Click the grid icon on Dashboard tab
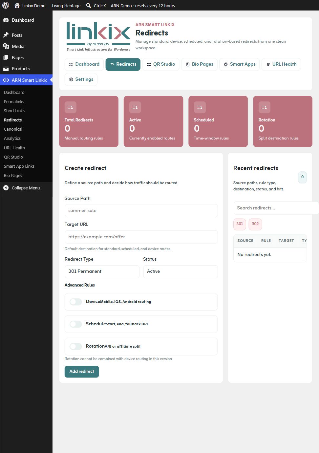The image size is (319, 453). [x=71, y=64]
